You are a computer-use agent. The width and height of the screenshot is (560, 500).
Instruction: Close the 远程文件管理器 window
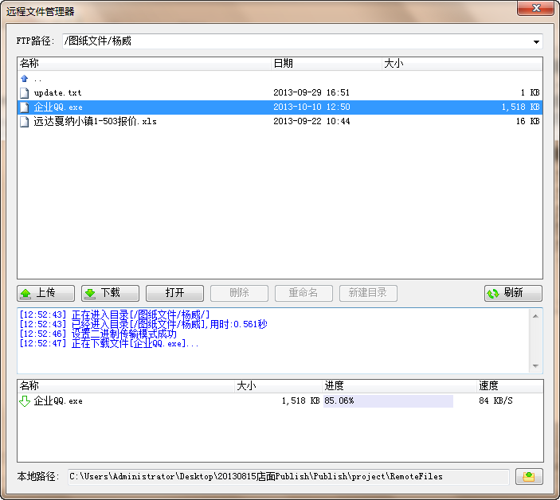[x=535, y=8]
